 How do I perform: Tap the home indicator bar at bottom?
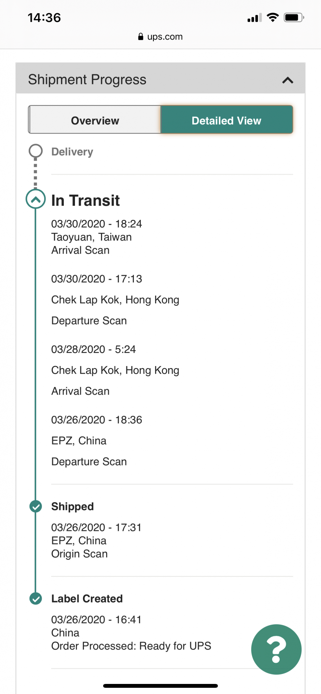click(160, 686)
